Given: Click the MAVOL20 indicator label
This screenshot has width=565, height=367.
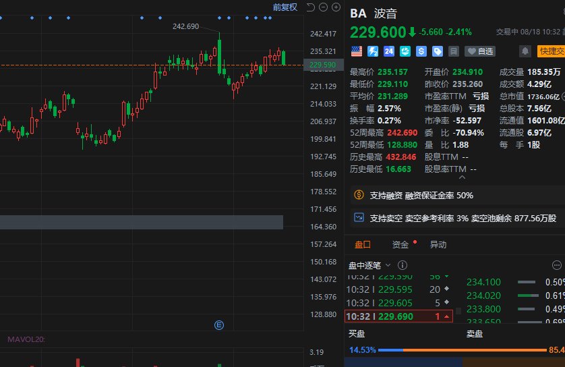Looking at the screenshot, I should point(26,339).
